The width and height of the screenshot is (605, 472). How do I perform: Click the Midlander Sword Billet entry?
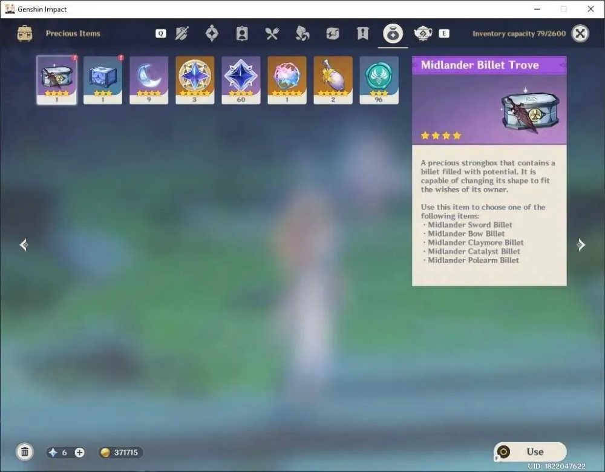470,225
